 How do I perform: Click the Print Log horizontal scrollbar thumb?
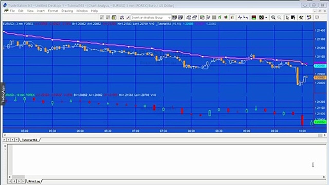coord(19,177)
